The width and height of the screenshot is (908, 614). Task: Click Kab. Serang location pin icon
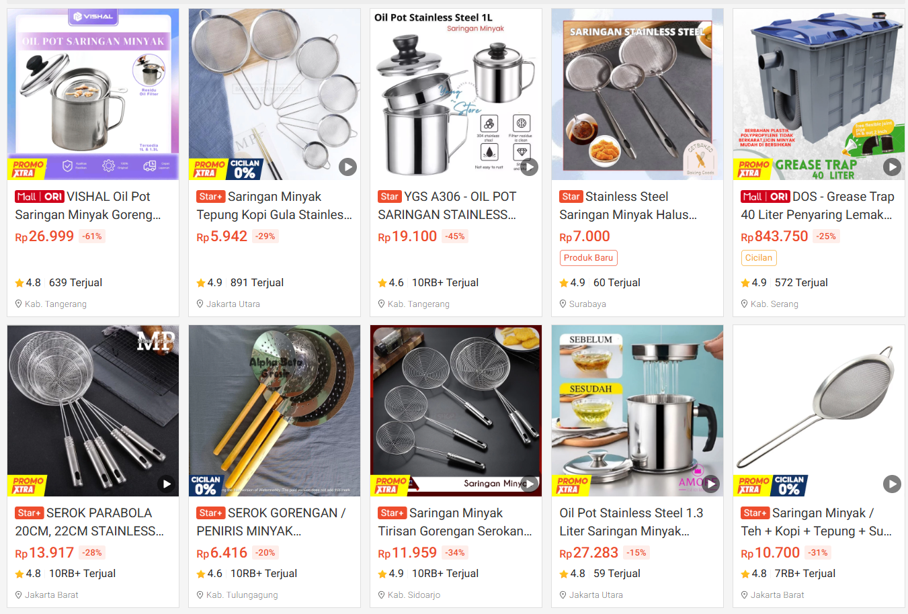pyautogui.click(x=745, y=304)
